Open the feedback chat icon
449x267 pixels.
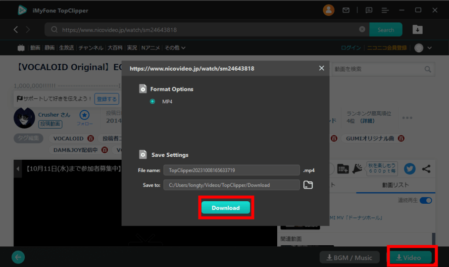point(369,10)
